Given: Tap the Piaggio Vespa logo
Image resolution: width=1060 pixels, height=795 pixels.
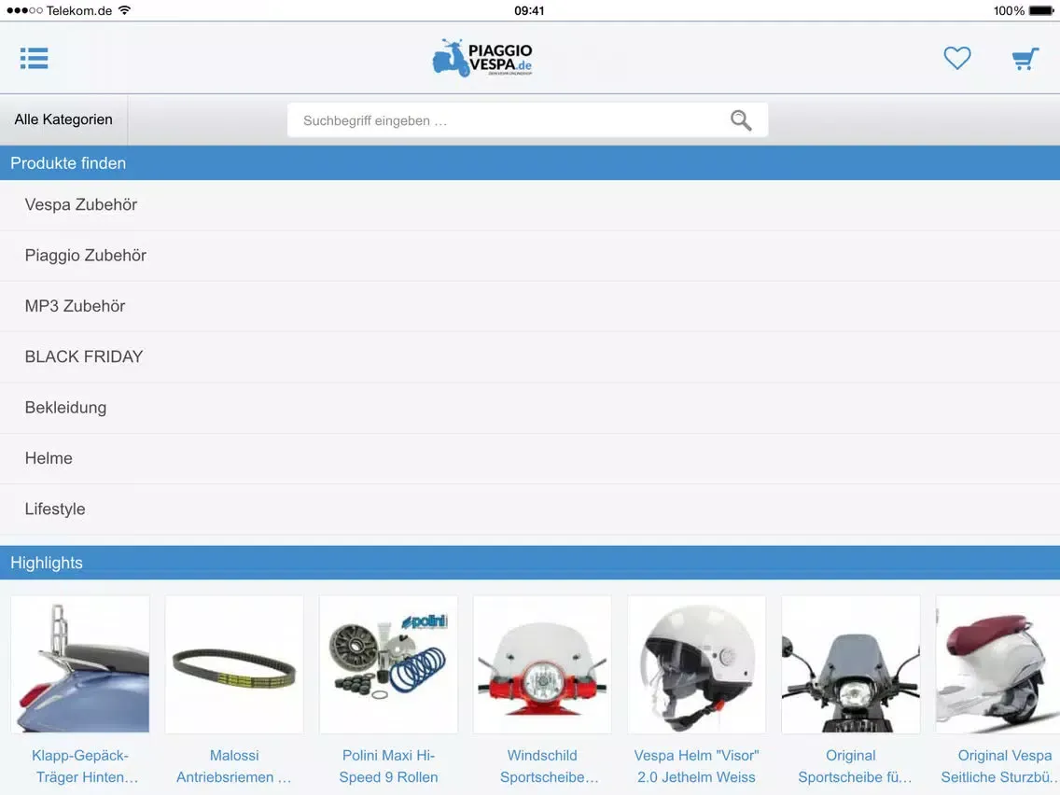Looking at the screenshot, I should pos(482,58).
